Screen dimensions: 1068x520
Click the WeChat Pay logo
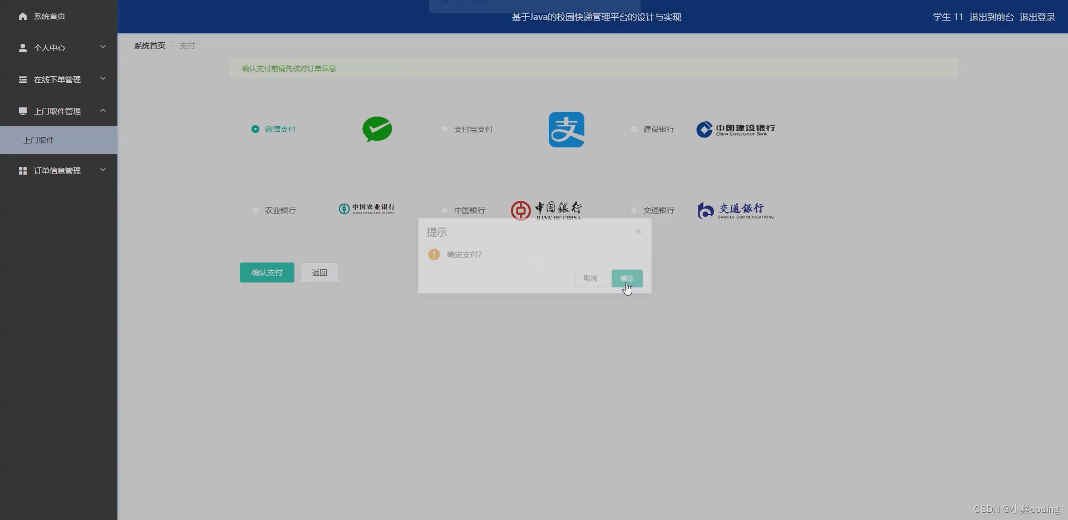click(377, 129)
